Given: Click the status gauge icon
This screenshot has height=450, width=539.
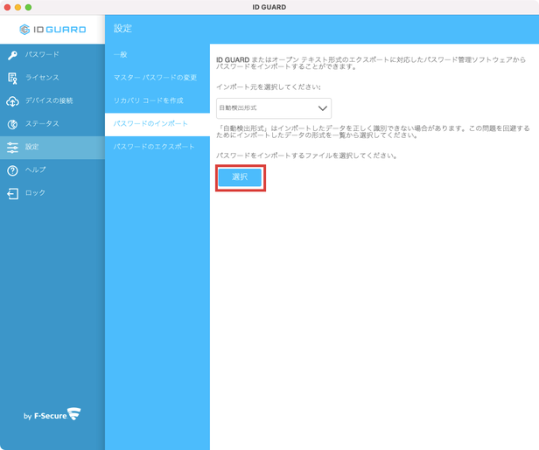Looking at the screenshot, I should [13, 124].
